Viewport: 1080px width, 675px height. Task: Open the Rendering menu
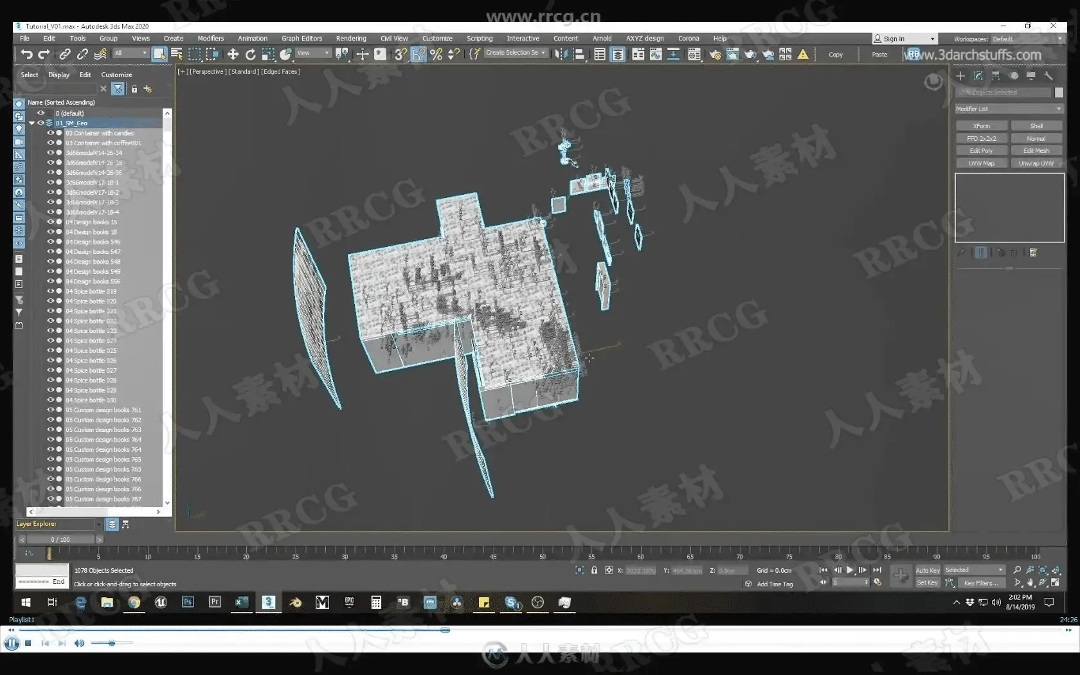tap(350, 38)
